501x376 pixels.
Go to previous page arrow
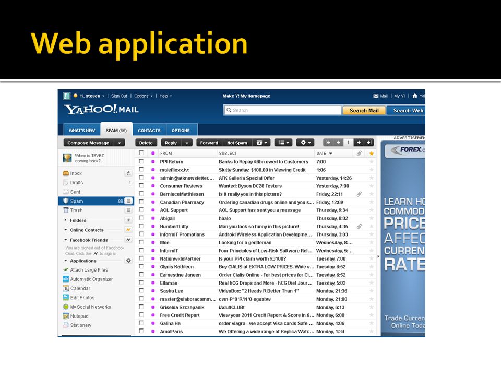338,143
